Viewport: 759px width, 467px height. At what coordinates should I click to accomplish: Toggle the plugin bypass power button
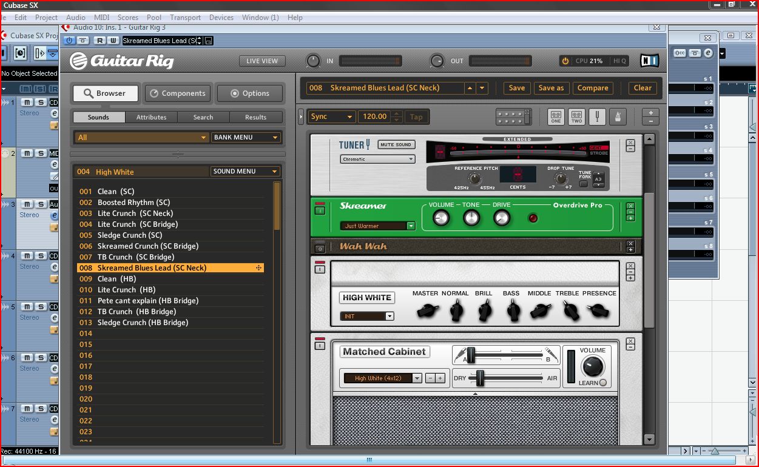(69, 41)
